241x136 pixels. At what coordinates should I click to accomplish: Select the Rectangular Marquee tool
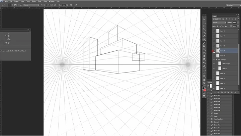[x=204, y=22]
